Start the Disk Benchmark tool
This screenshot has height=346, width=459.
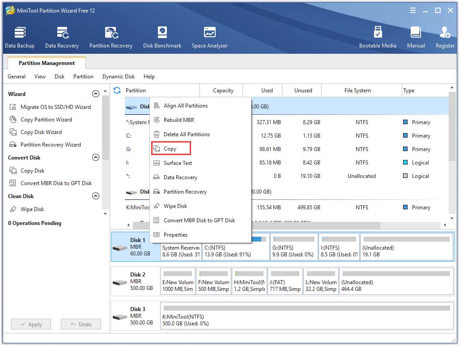pos(162,37)
